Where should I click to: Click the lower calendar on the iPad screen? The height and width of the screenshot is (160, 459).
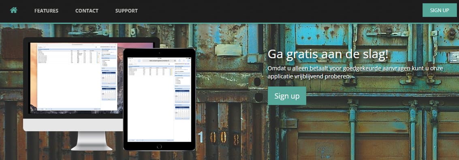(182, 113)
